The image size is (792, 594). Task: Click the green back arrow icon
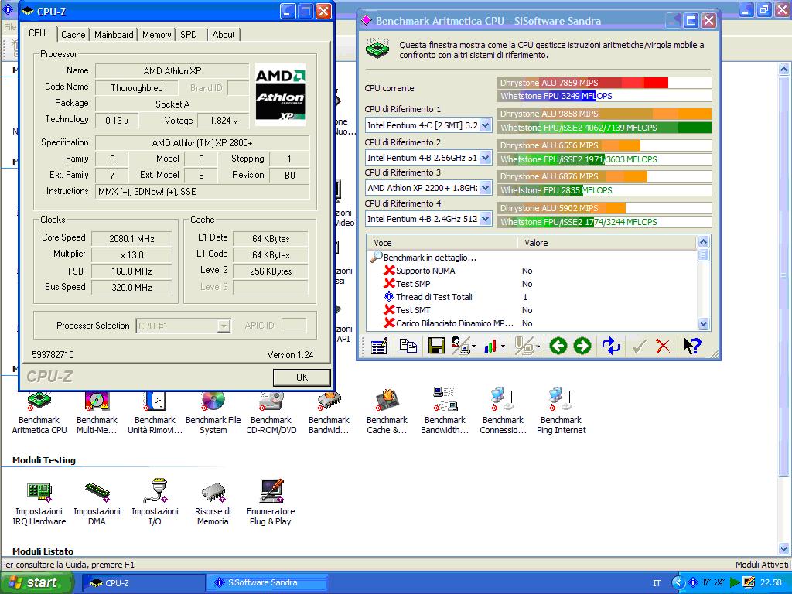pos(558,346)
